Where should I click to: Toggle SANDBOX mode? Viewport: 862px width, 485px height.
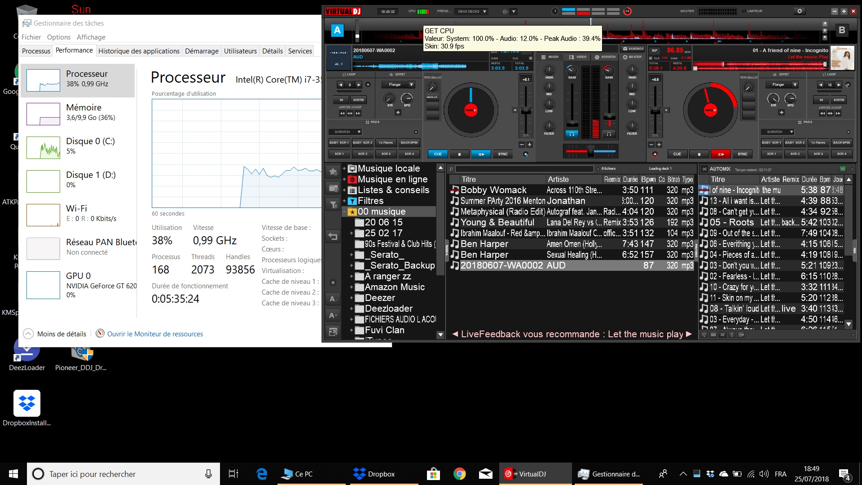tap(633, 48)
